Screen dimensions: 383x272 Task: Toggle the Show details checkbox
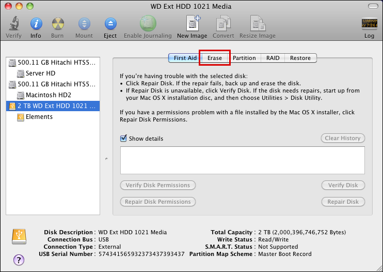point(123,138)
